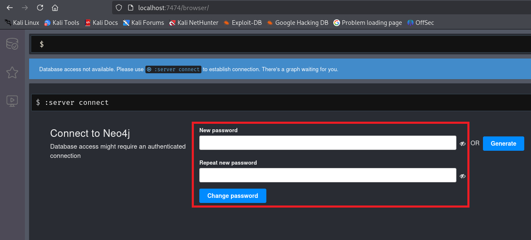Go to the browser Home page
Screen dimensions: 531x240
[x=55, y=8]
